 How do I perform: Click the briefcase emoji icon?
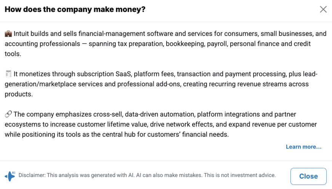pyautogui.click(x=8, y=34)
